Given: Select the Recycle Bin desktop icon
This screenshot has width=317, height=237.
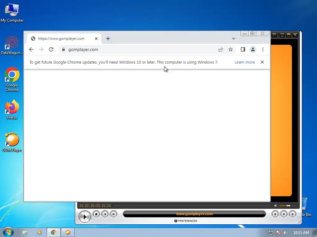Looking at the screenshot, I should [306, 206].
